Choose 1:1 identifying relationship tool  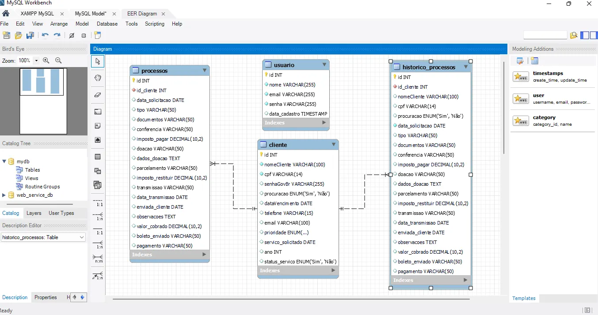[98, 230]
